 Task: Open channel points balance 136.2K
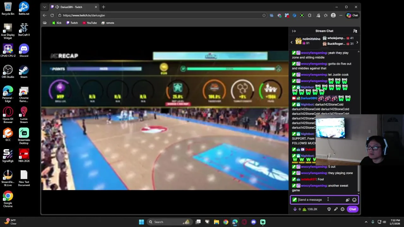coord(310,209)
